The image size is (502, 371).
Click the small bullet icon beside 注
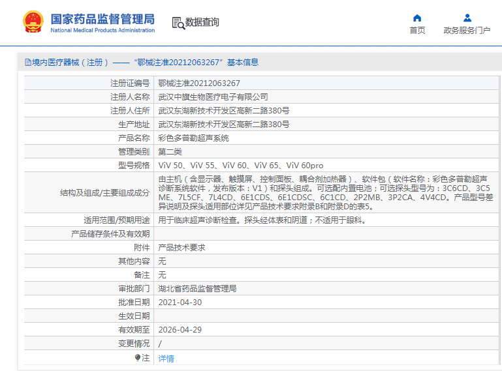[138, 358]
